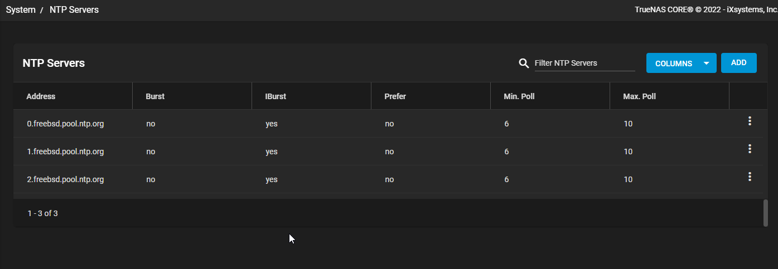Select the 0.freebsd.pool.ntp.org row

pos(388,124)
